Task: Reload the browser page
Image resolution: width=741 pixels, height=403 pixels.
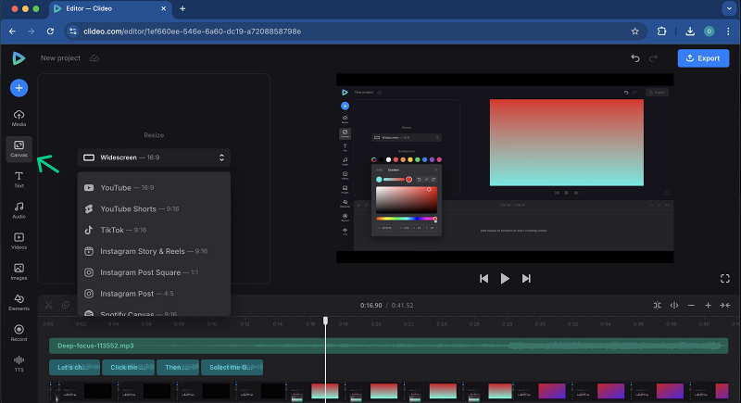Action: click(x=50, y=31)
